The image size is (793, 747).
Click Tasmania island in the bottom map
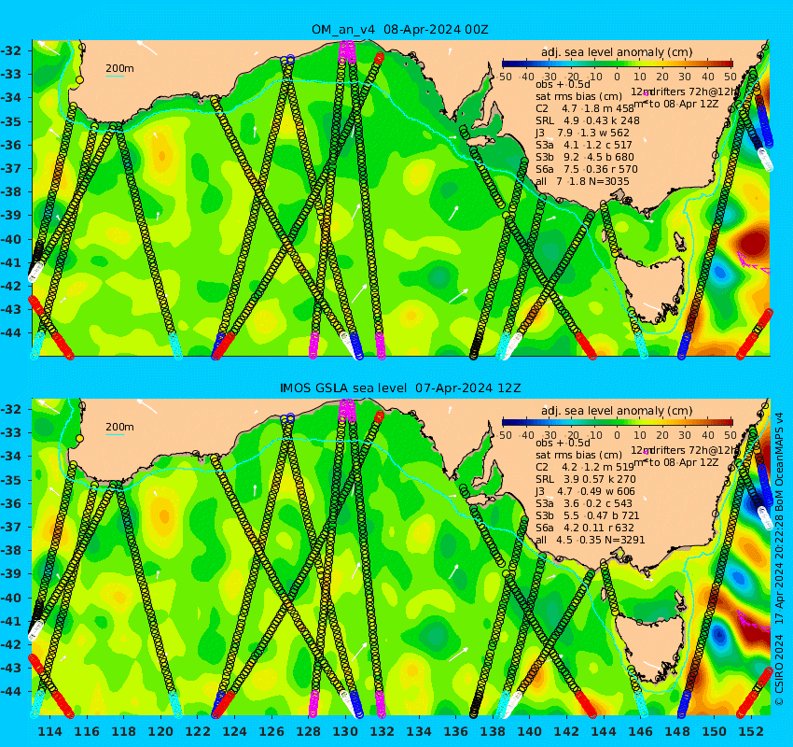coord(650,648)
